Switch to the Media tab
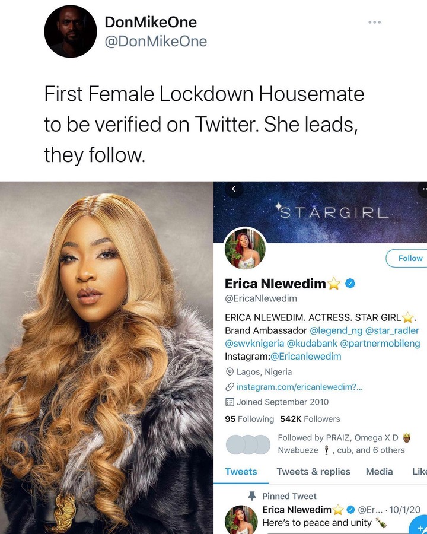Viewport: 427px width, 534px height. pyautogui.click(x=379, y=471)
